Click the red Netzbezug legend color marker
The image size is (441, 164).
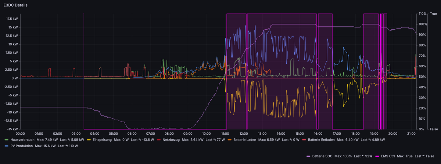click(x=159, y=140)
